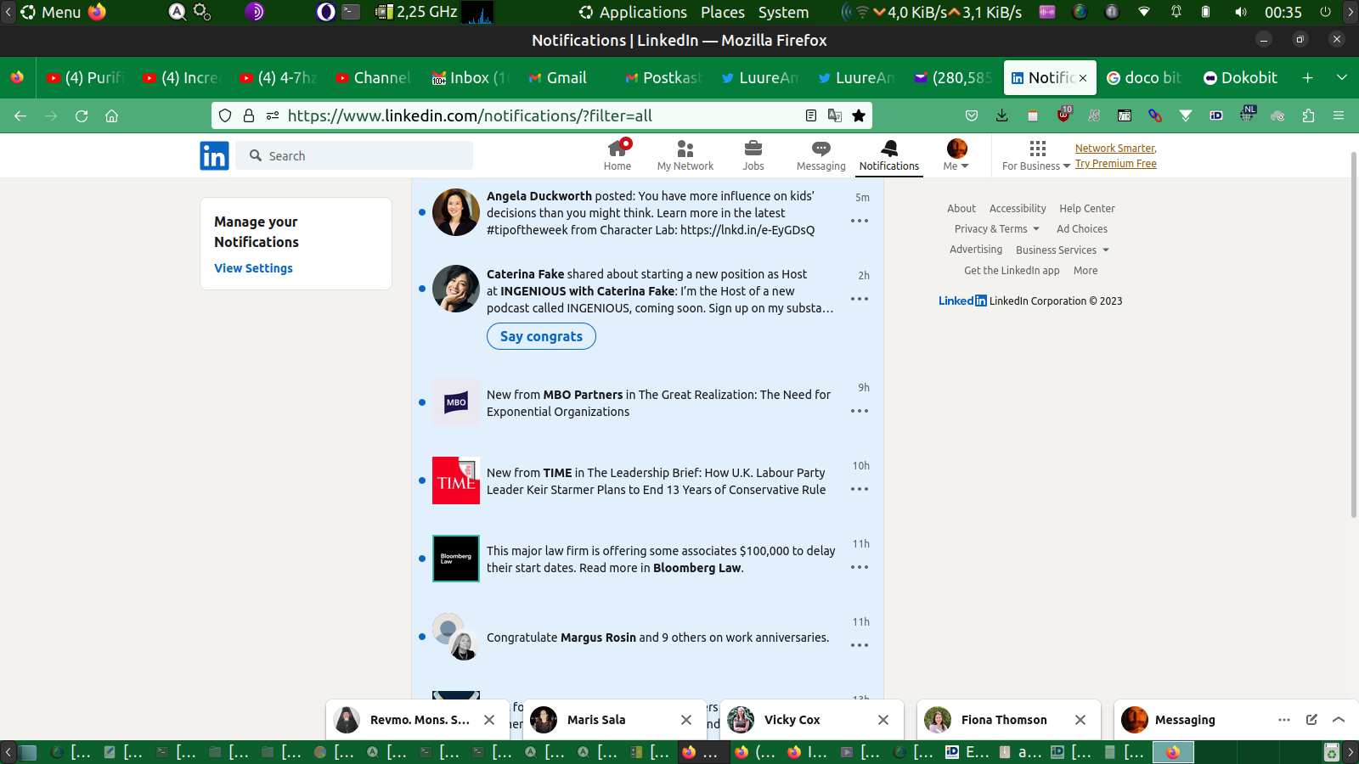
Task: Open the Help Center footer link
Action: (x=1087, y=209)
